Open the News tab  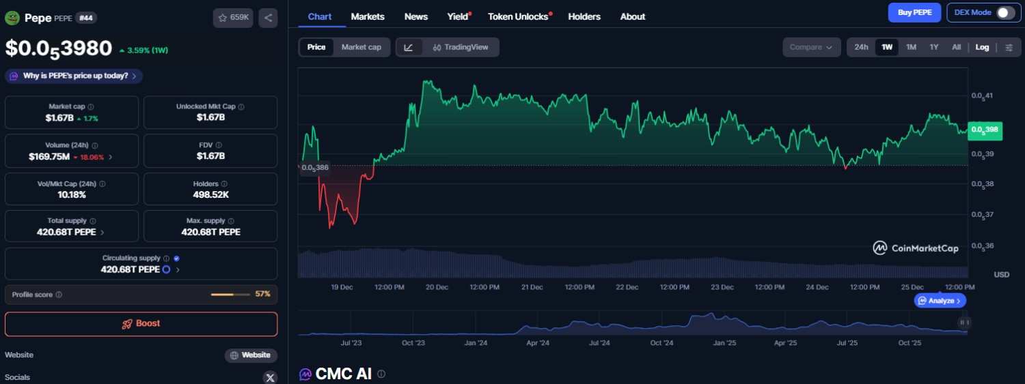point(416,16)
